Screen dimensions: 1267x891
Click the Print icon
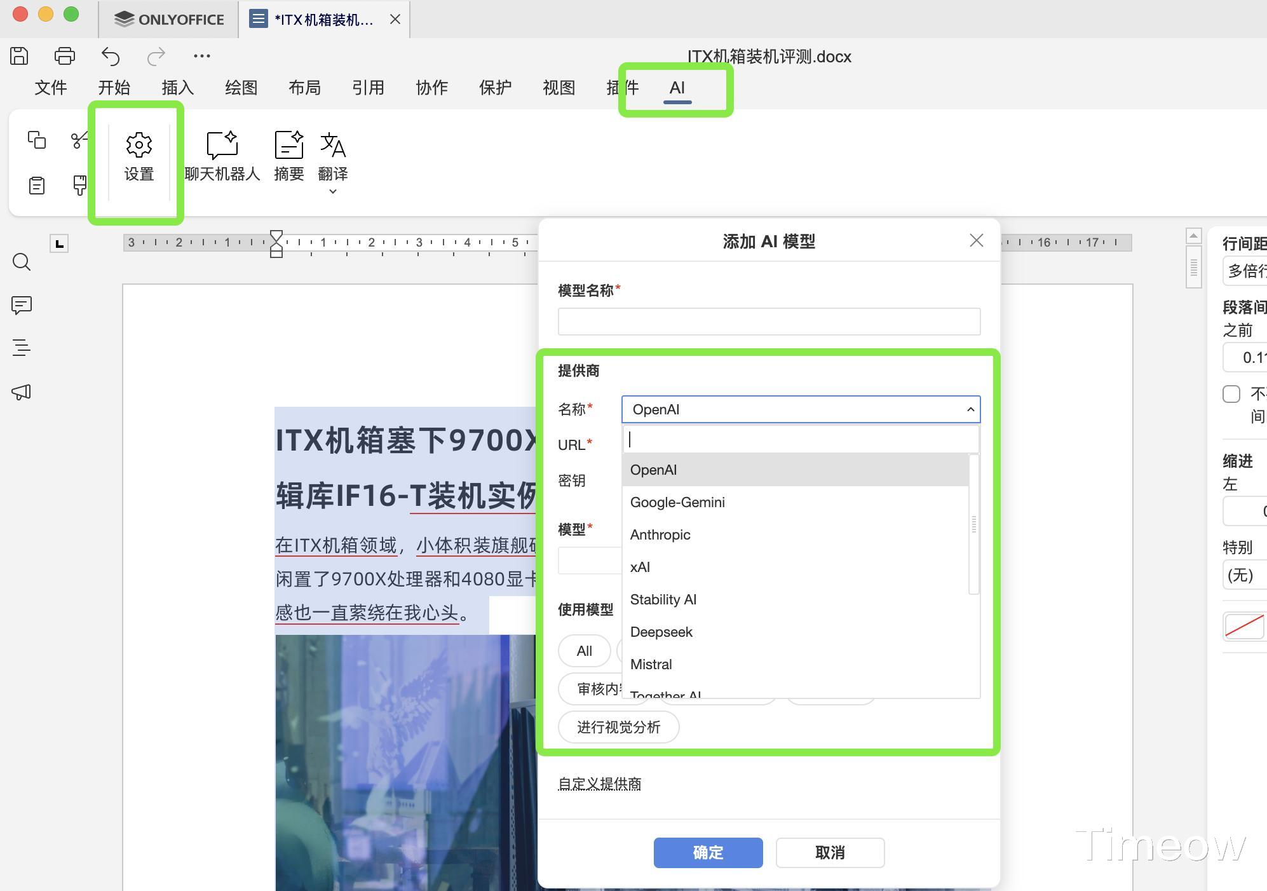[x=65, y=56]
